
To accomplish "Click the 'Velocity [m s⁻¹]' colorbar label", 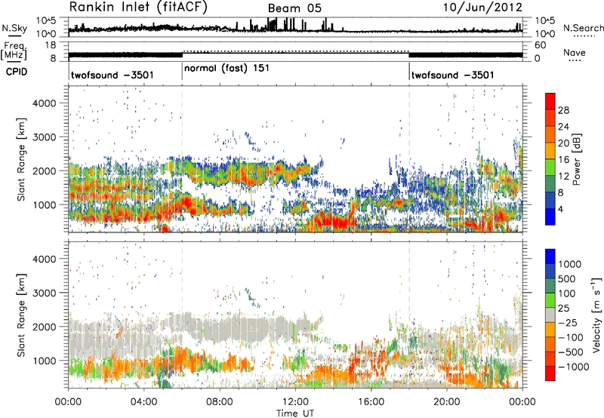I will (596, 315).
